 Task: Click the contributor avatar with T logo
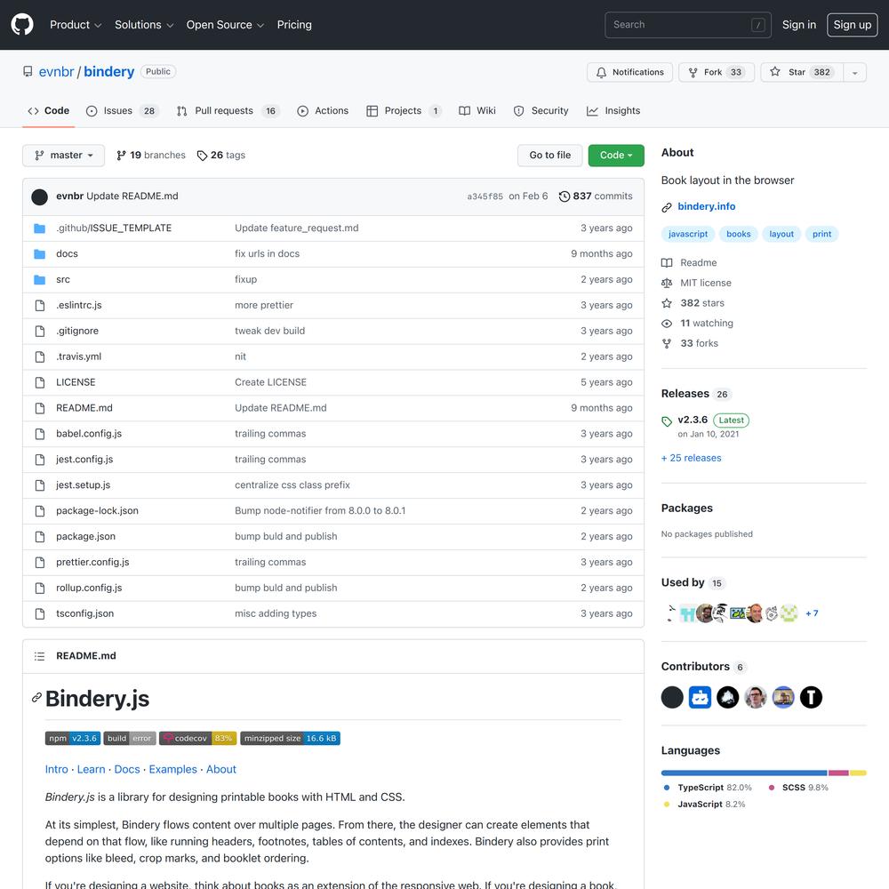[x=811, y=697]
